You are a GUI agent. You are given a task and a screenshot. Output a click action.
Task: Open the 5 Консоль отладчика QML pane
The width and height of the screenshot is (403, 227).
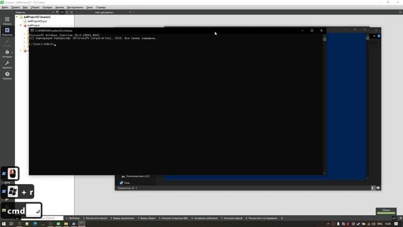[x=173, y=218]
